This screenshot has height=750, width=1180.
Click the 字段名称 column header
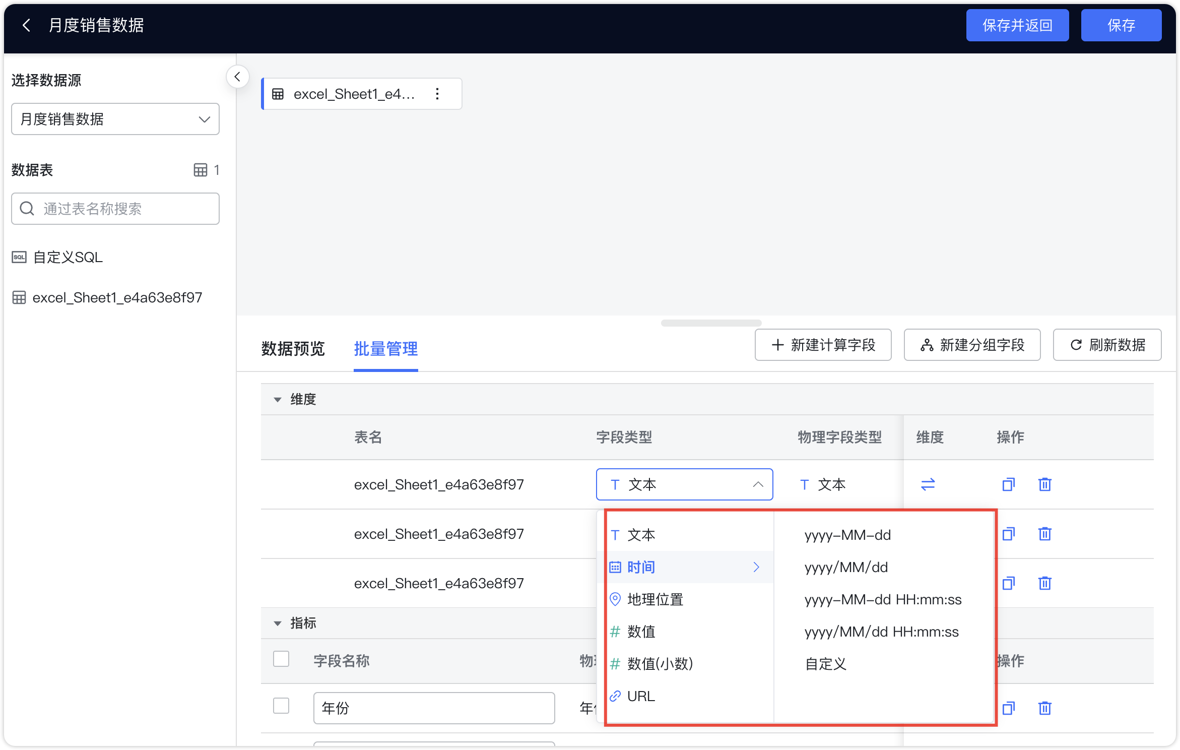341,661
